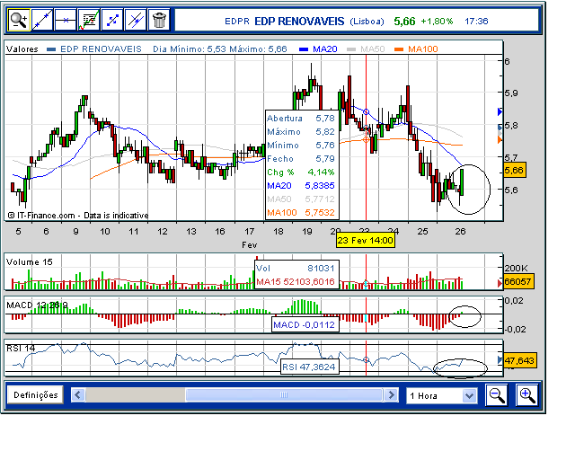Click the Dia Mínimo 5,53 Máximo text

(220, 49)
